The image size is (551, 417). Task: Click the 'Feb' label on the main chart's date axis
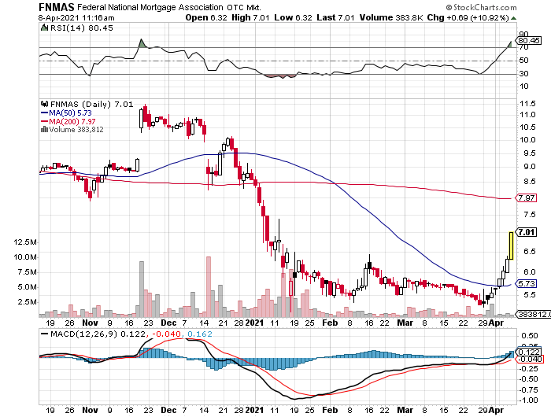coord(330,323)
